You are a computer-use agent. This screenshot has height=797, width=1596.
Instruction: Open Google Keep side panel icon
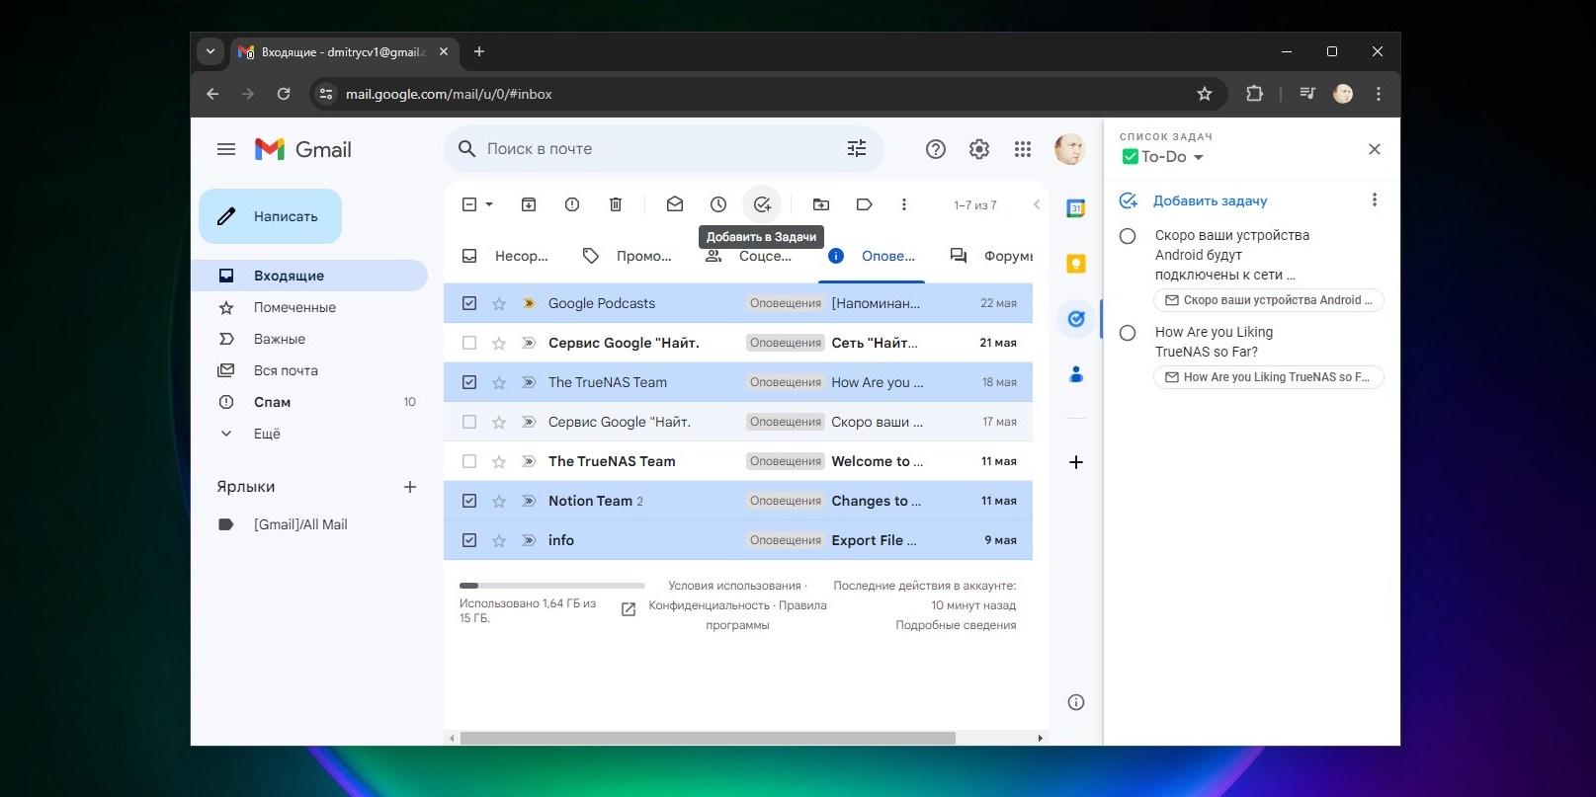[1076, 264]
